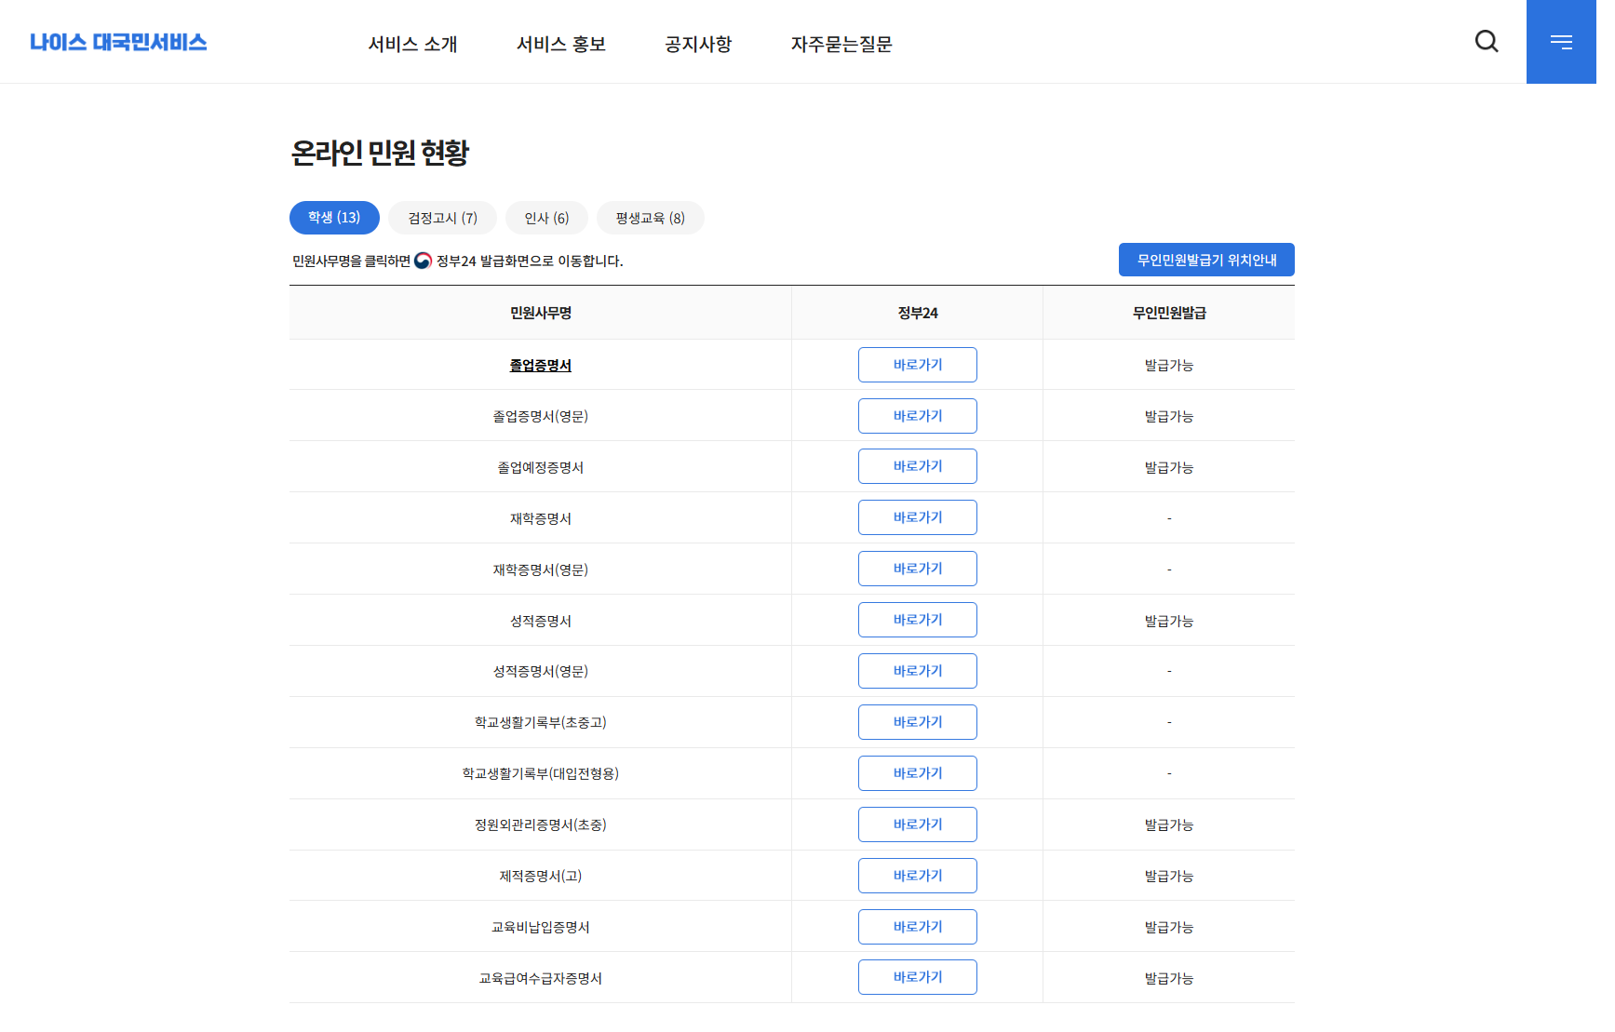Click 바로가기 for 학교생활기록부(대입전형용)

(918, 773)
